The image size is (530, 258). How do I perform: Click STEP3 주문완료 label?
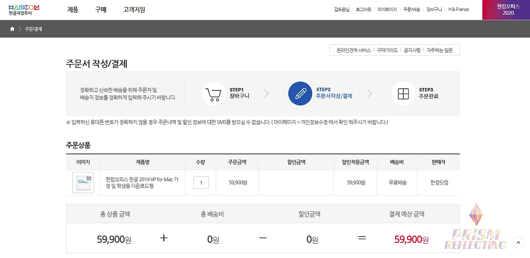coord(429,93)
